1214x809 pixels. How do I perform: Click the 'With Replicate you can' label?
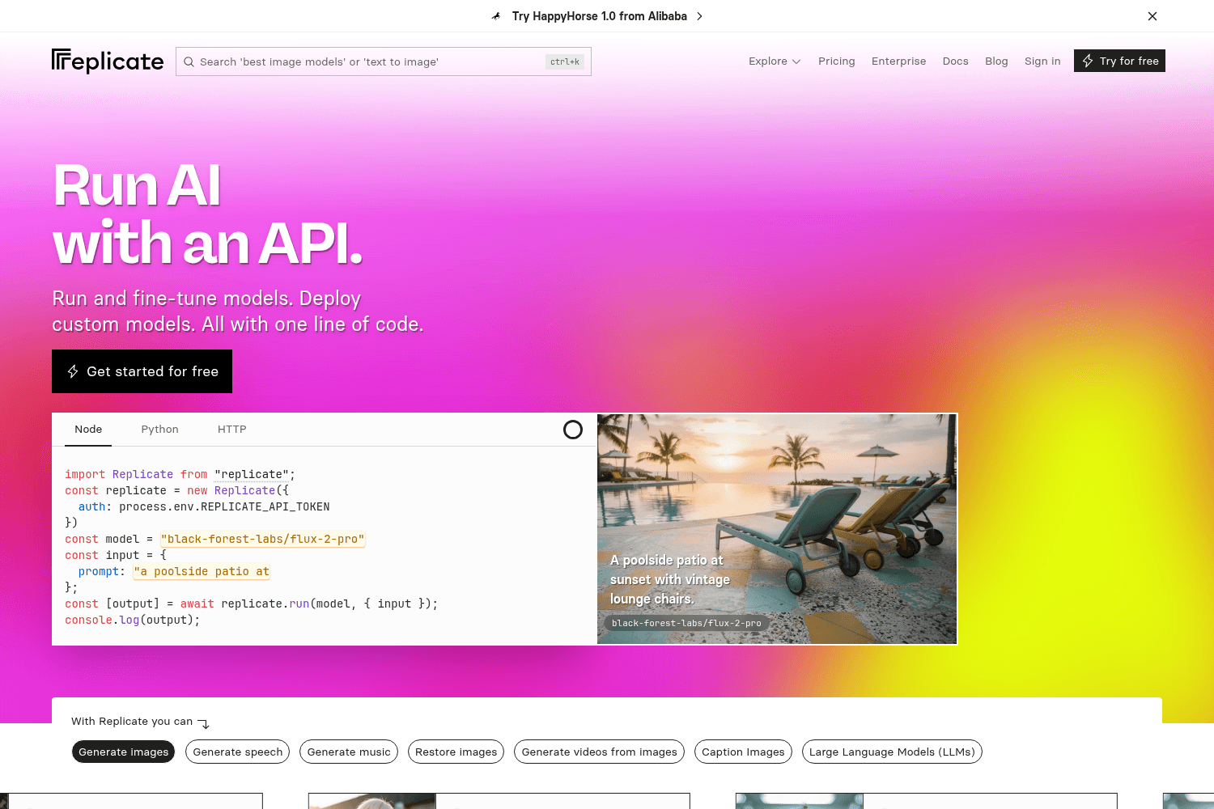click(132, 721)
